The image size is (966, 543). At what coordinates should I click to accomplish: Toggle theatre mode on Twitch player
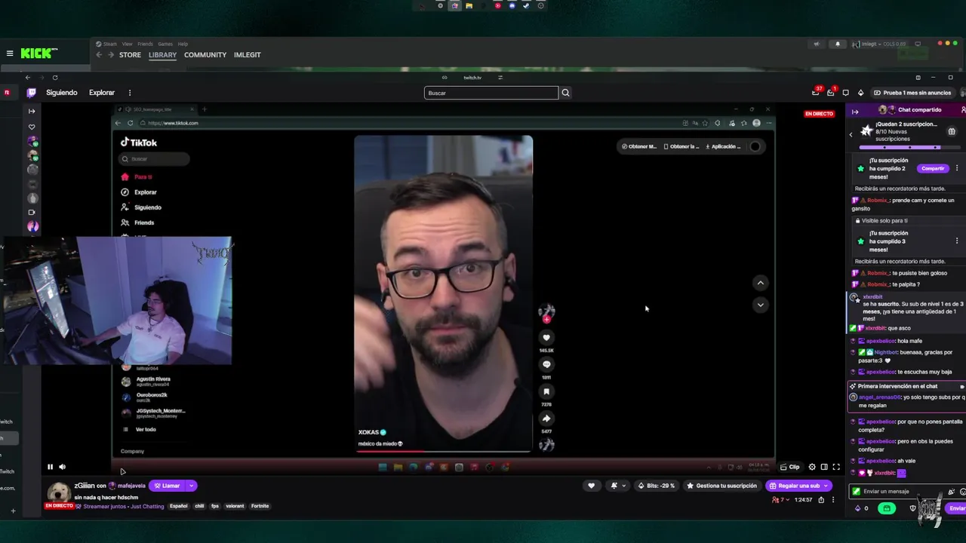(824, 467)
